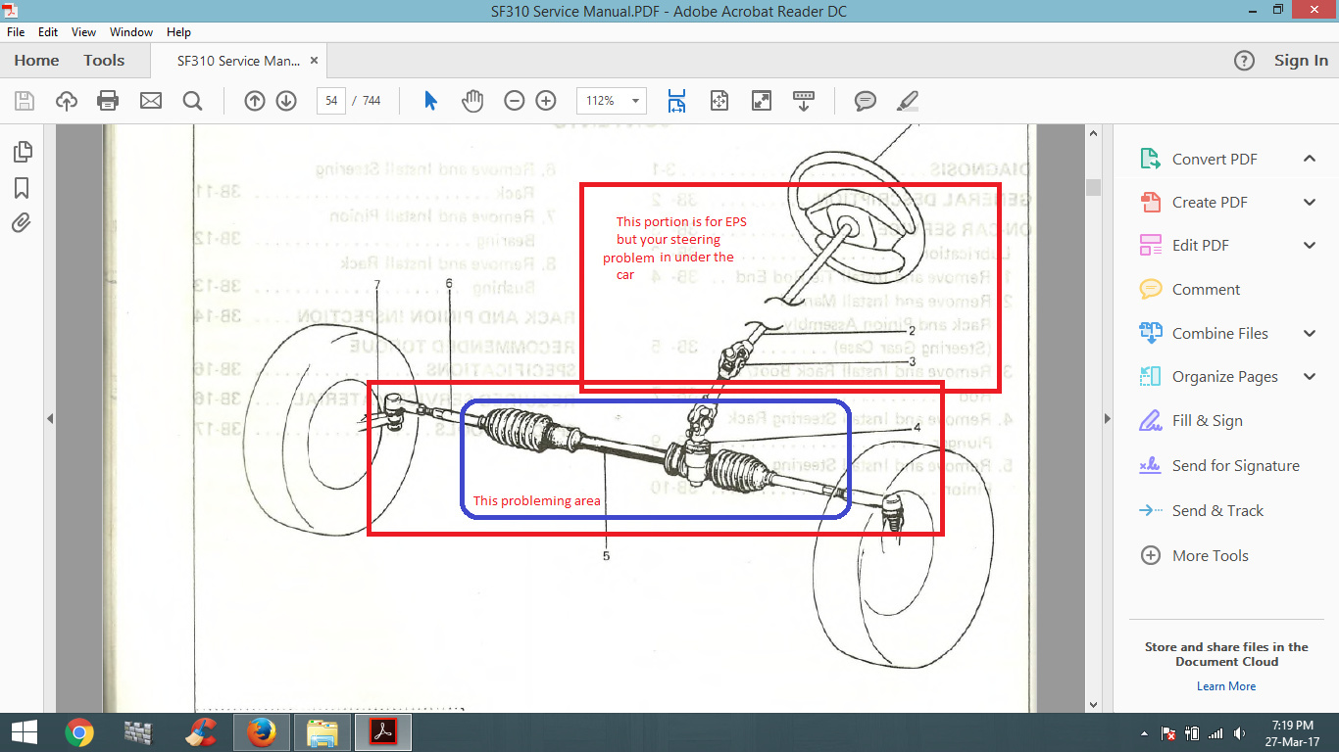The image size is (1339, 752).
Task: Open the attachments paperclip panel
Action: (22, 222)
